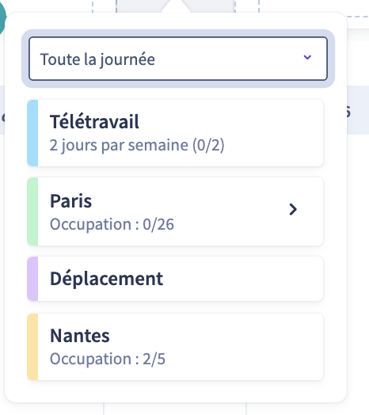Click the bold Télétravail title
The width and height of the screenshot is (369, 415).
click(94, 121)
